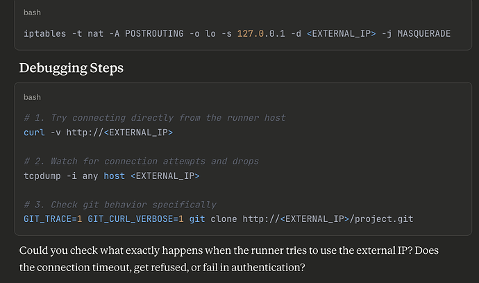Click the GIT_TRACE=1 variable
Image resolution: width=479 pixels, height=283 pixels.
[53, 219]
